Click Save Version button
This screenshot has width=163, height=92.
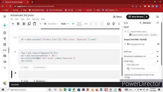[135, 17]
